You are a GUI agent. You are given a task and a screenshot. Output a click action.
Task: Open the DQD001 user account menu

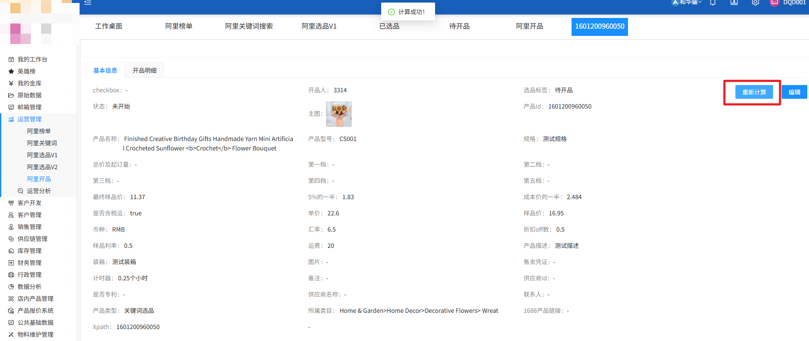click(x=788, y=3)
